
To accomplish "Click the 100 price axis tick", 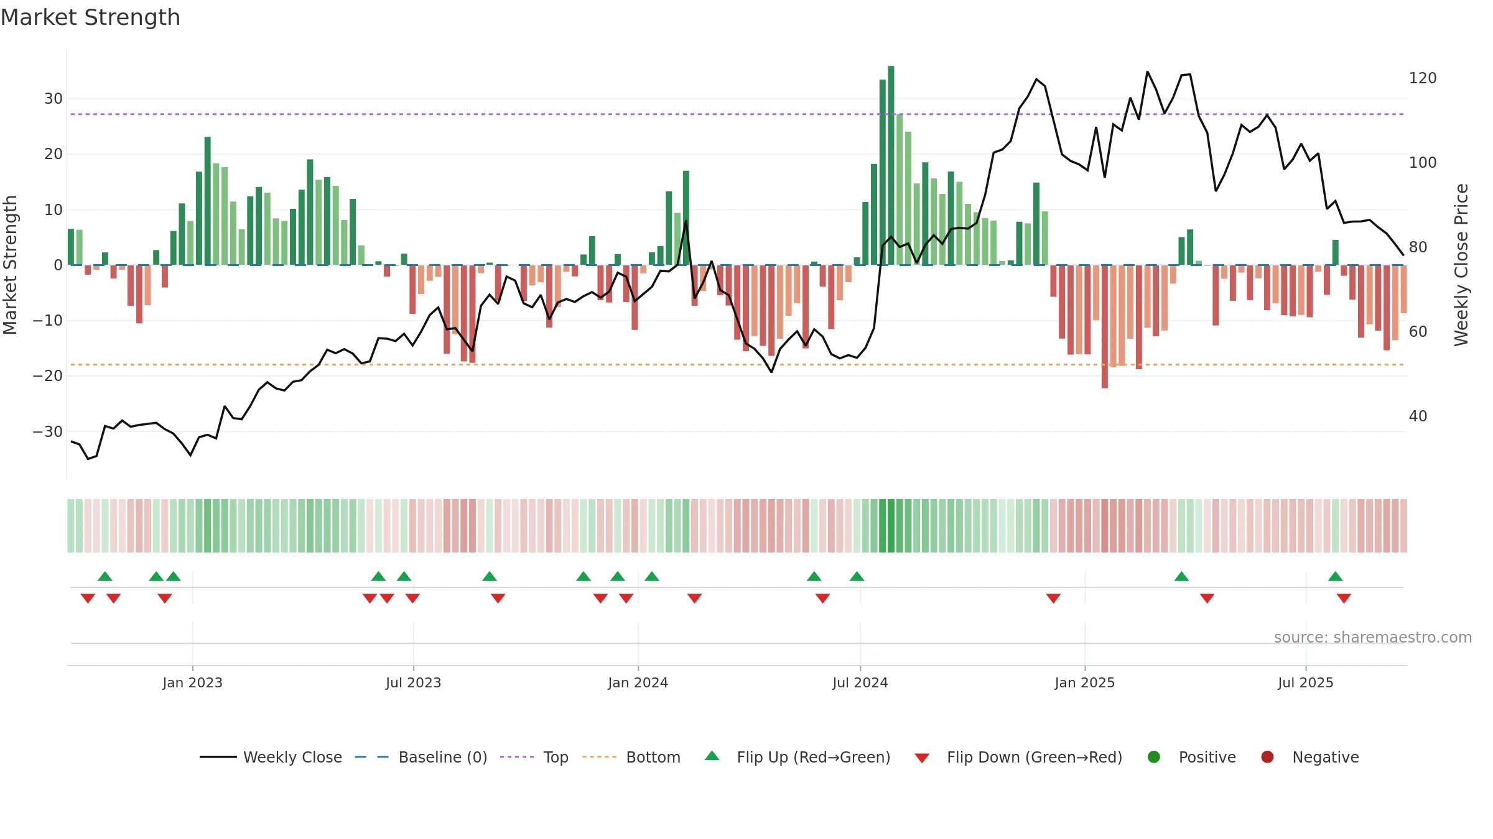I will click(1423, 163).
